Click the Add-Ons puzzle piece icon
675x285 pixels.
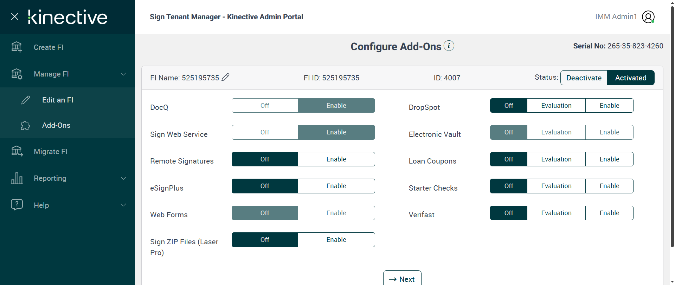[x=25, y=126]
